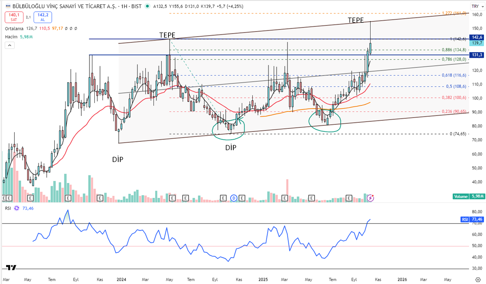
Task: Click the Hacim value 5,98M in legend
Action: [x=26, y=37]
